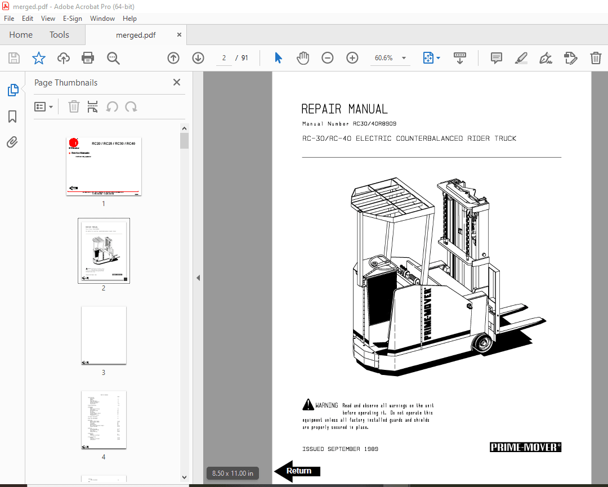
Task: Open the E-Sign menu
Action: pyautogui.click(x=73, y=19)
